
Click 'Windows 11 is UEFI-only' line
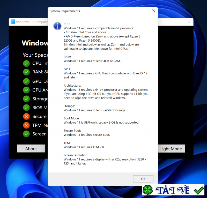coord(101,123)
